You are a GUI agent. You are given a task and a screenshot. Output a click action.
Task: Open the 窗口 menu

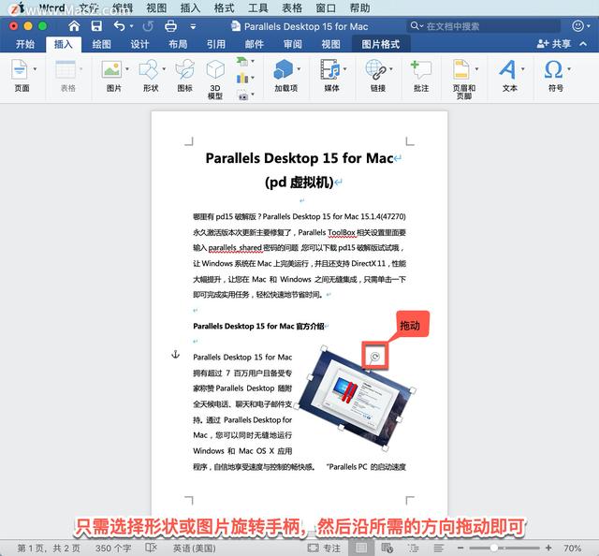[x=326, y=7]
